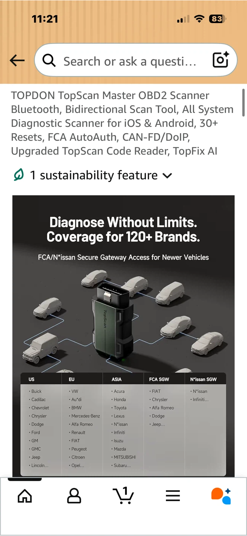247x536 pixels.
Task: Go to Home tab icon
Action: coord(25,496)
